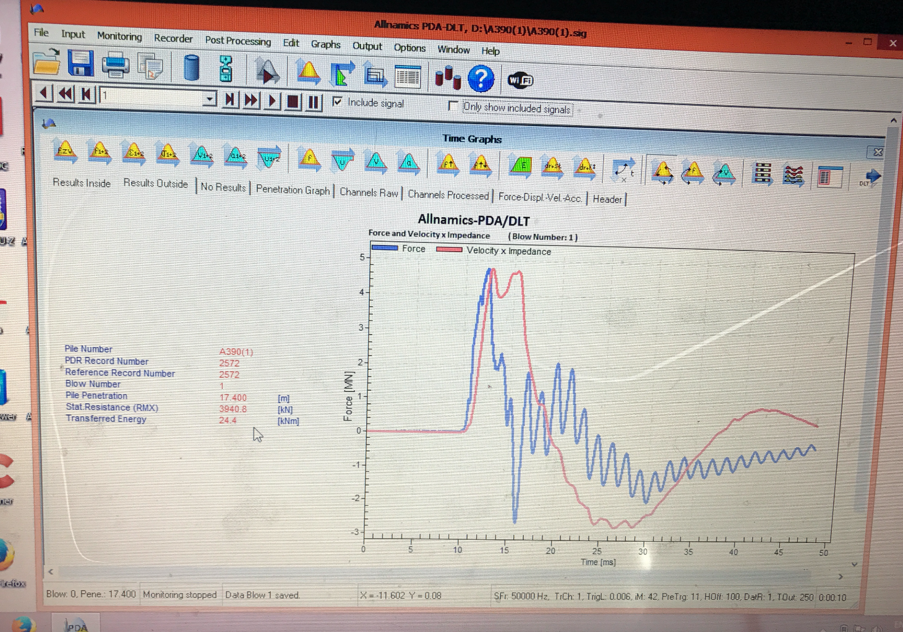The width and height of the screenshot is (903, 632).
Task: Click the blue Force legend swatch
Action: (x=385, y=248)
